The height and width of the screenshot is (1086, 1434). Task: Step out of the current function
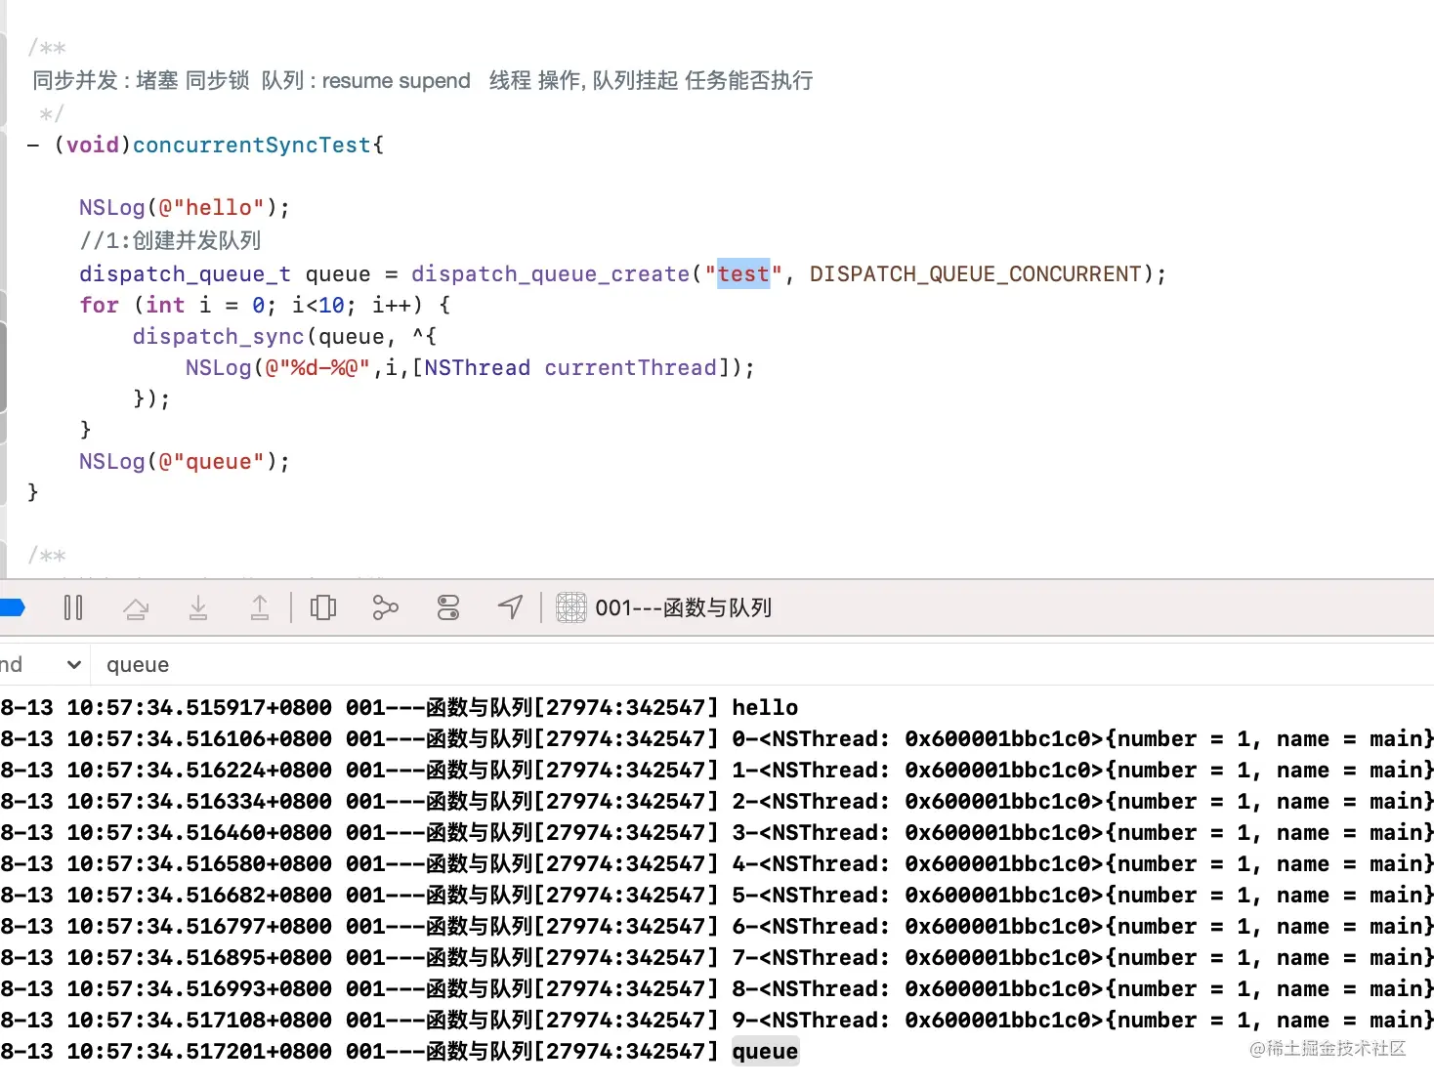pyautogui.click(x=259, y=607)
